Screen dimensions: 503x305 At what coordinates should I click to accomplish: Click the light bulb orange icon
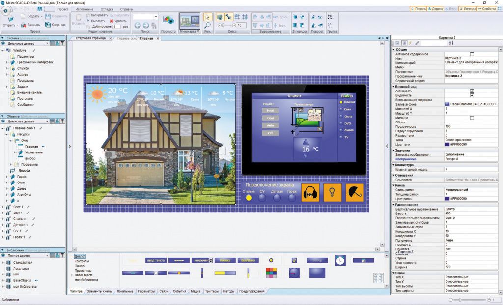pyautogui.click(x=333, y=192)
